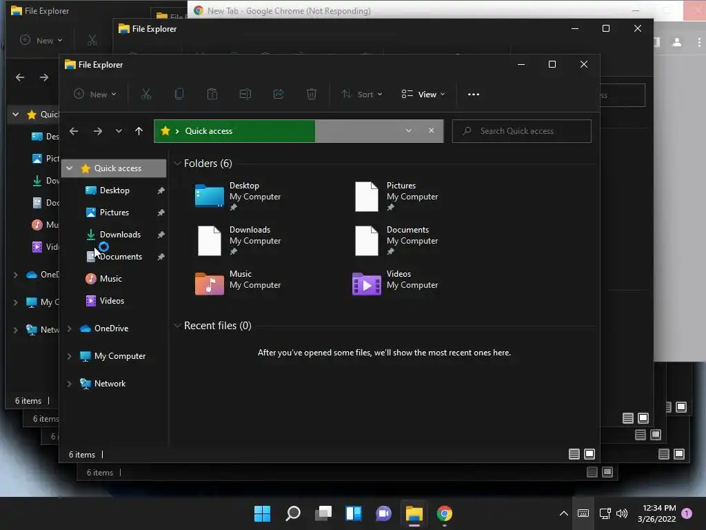This screenshot has height=530, width=706.
Task: Select Desktop in the navigation pane
Action: click(x=114, y=190)
